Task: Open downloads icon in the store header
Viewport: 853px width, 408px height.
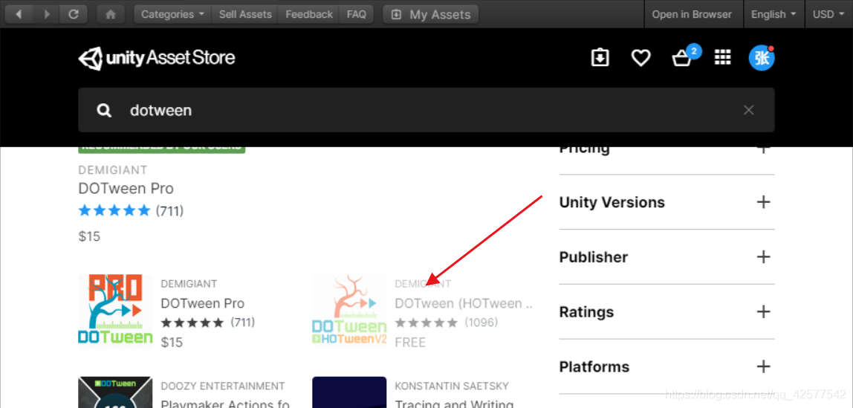Action: (x=600, y=58)
